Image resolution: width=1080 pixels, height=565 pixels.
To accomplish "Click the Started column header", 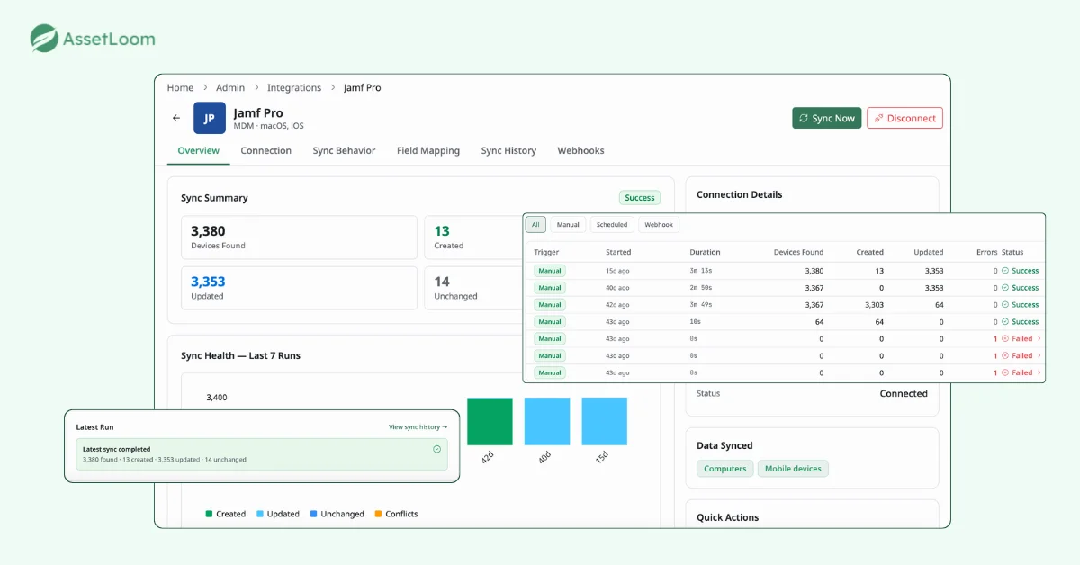I will (x=618, y=252).
